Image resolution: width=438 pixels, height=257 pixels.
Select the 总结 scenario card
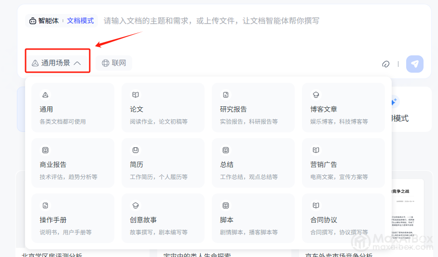coord(253,163)
